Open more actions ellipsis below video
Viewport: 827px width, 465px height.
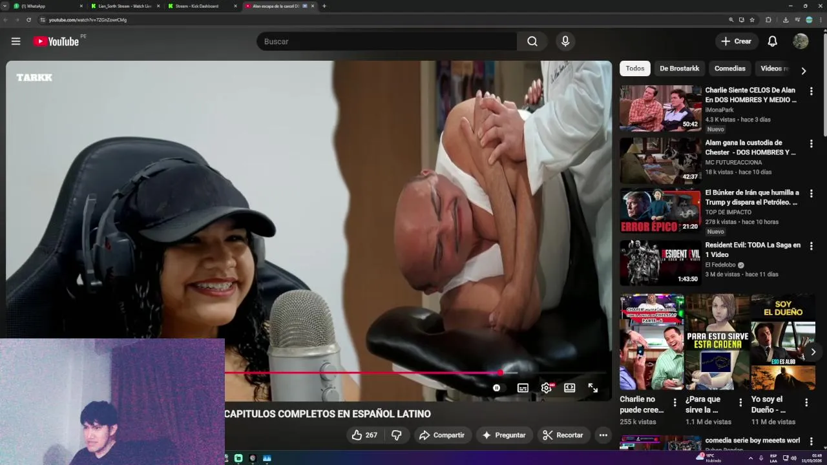[x=603, y=435]
